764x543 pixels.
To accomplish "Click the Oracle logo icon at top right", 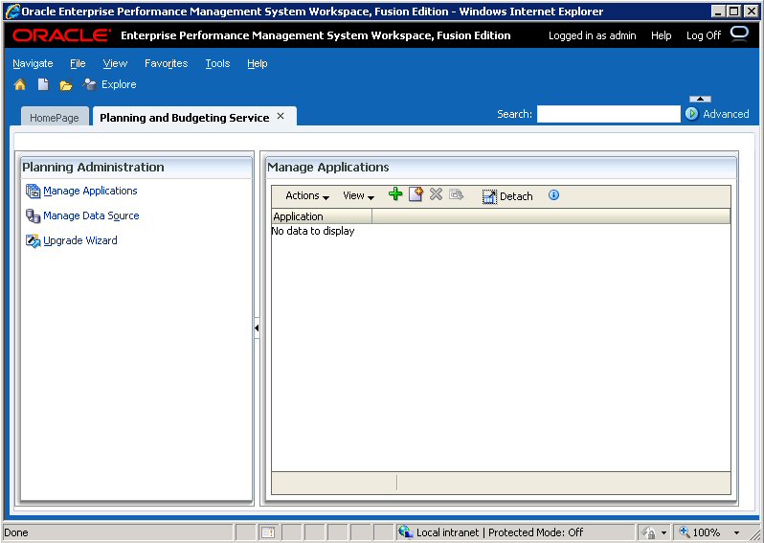I will coord(740,34).
